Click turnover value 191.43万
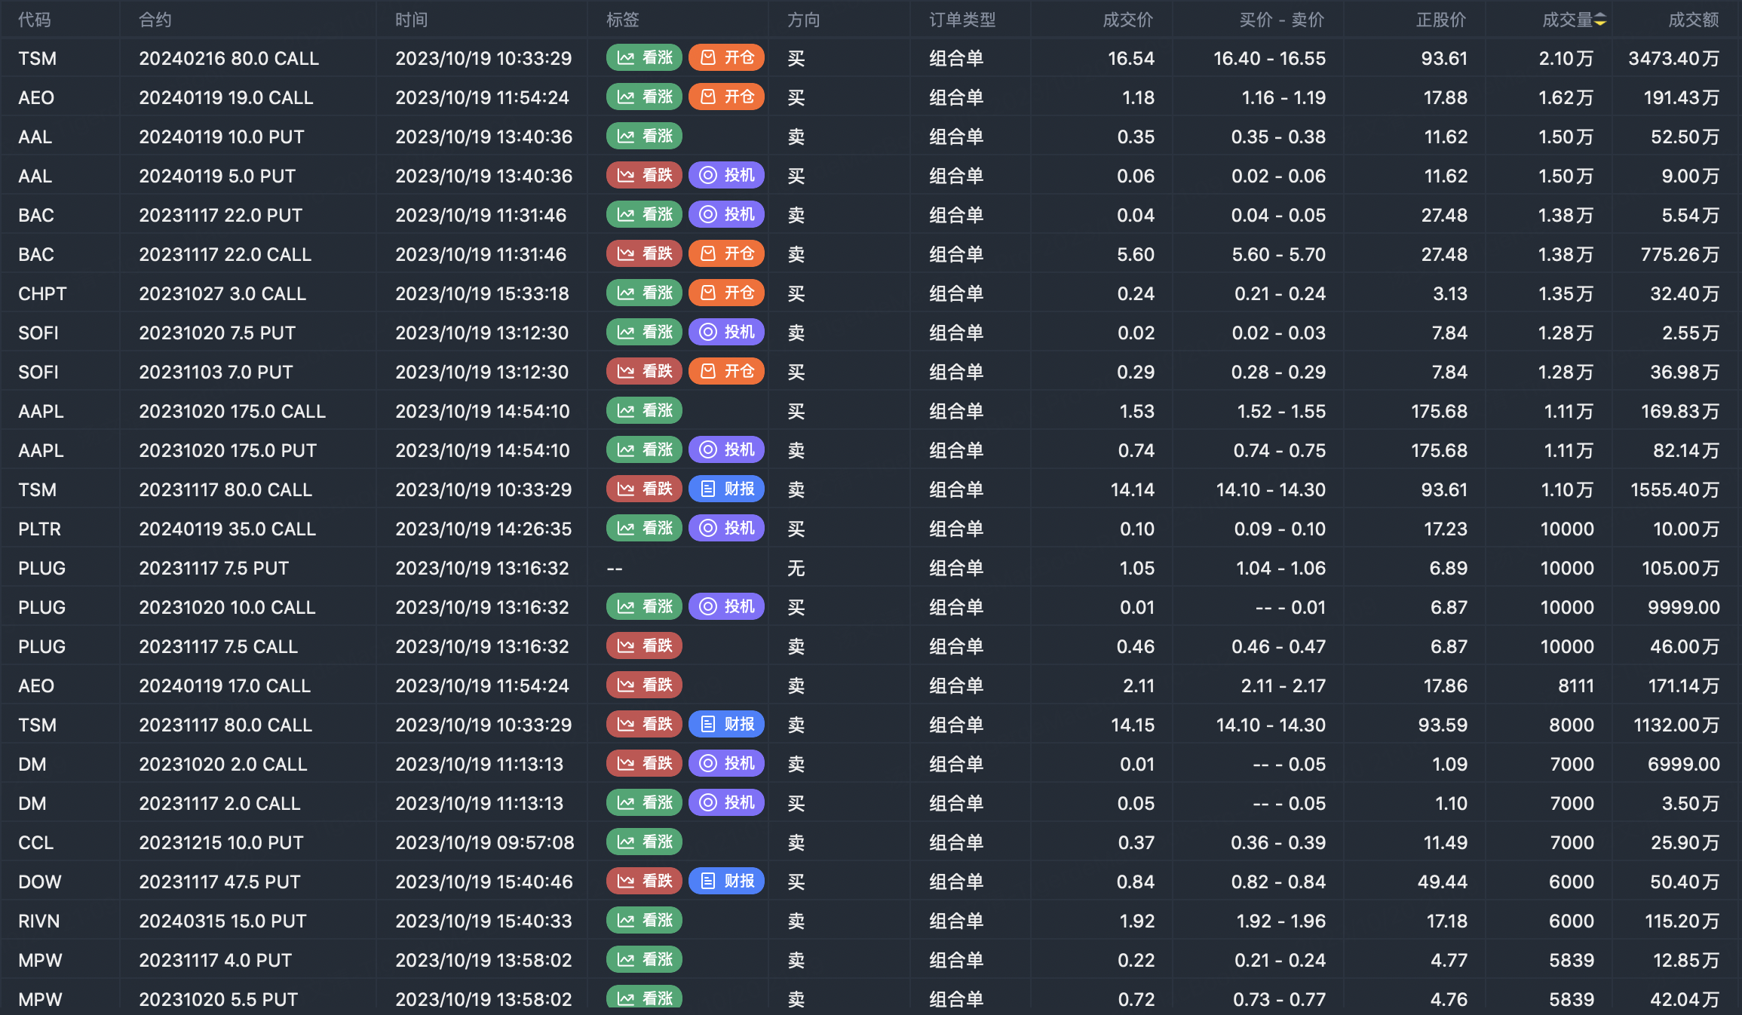 1682,97
